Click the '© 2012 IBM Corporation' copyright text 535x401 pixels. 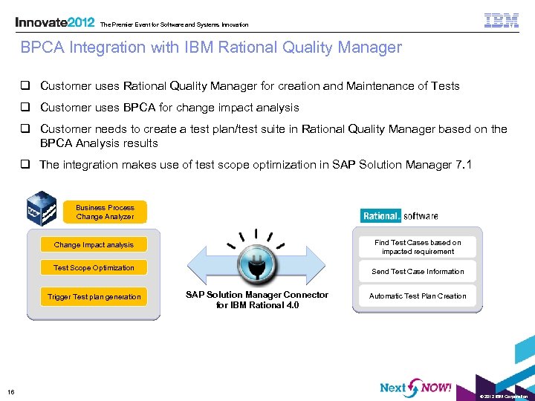(x=503, y=397)
